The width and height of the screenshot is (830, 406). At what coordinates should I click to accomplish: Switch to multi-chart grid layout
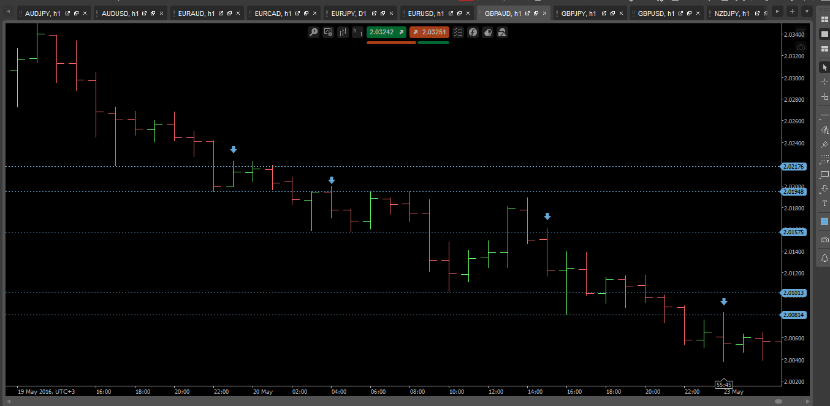(824, 20)
